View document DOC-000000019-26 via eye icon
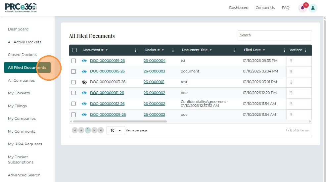The height and width of the screenshot is (182, 326). [84, 61]
